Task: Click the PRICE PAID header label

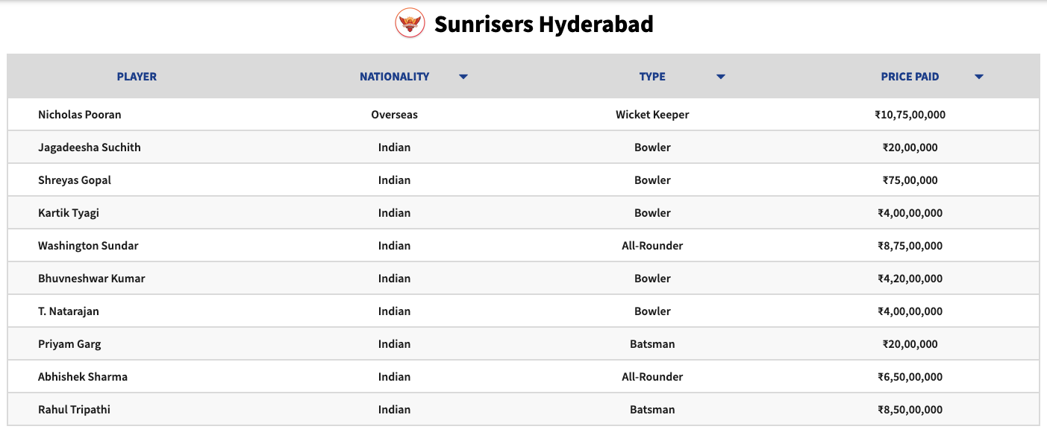Action: (910, 77)
